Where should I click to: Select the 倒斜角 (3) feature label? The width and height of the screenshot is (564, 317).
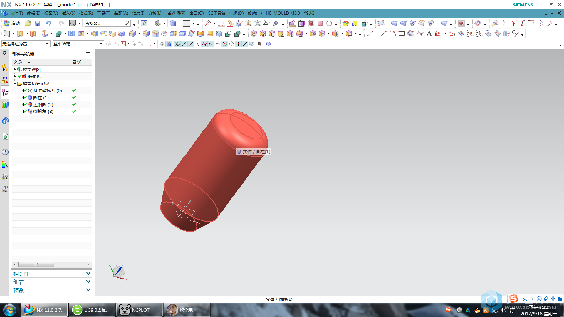click(x=43, y=112)
